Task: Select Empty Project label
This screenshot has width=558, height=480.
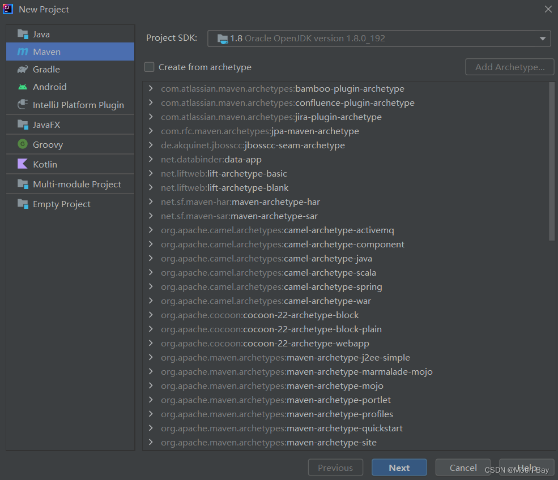Action: click(x=62, y=204)
